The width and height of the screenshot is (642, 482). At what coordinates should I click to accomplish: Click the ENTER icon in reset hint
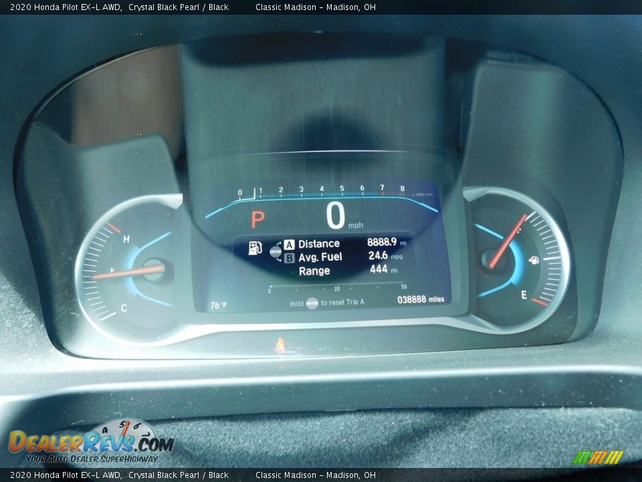click(x=312, y=303)
